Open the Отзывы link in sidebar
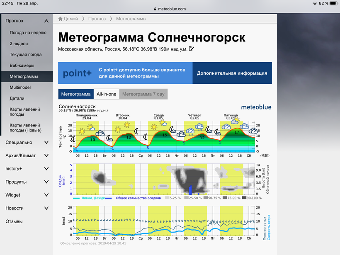 click(14, 221)
